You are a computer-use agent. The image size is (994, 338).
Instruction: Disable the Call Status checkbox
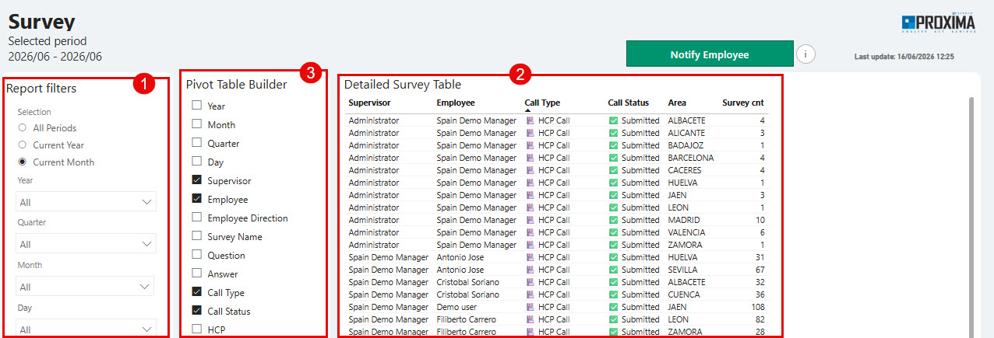click(x=196, y=311)
